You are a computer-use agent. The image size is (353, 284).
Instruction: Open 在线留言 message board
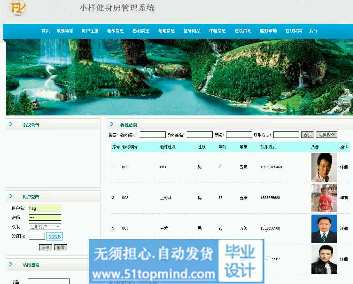[x=293, y=31]
